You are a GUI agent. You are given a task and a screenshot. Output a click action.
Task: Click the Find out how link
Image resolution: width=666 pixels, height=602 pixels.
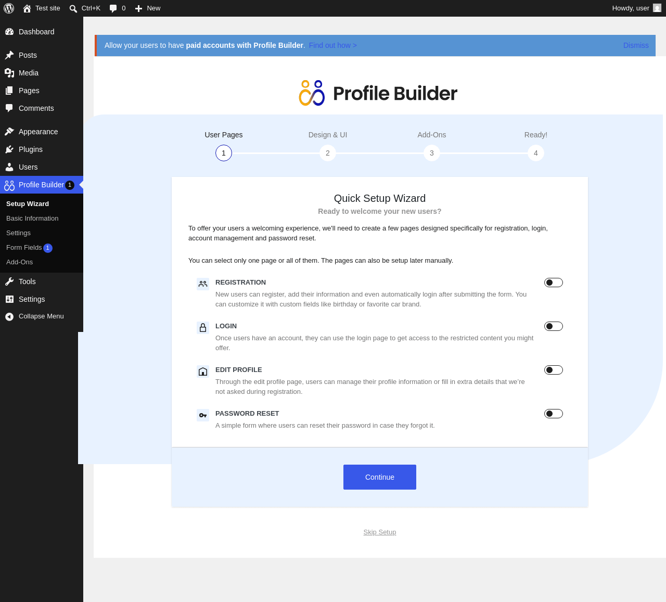[x=333, y=45]
